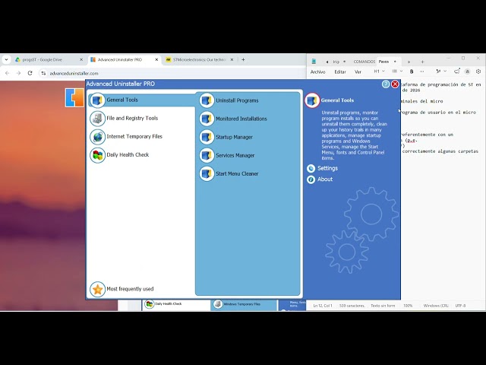Click Ln 12, Col 1 status text
The width and height of the screenshot is (486, 365).
tap(322, 306)
